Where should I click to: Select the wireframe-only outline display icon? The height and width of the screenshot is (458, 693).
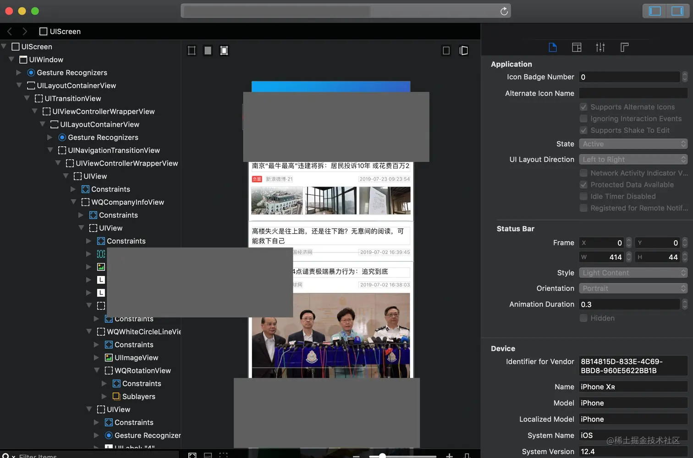tap(192, 50)
